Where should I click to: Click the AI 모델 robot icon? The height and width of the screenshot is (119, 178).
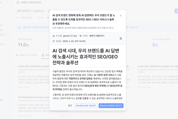click(54, 36)
